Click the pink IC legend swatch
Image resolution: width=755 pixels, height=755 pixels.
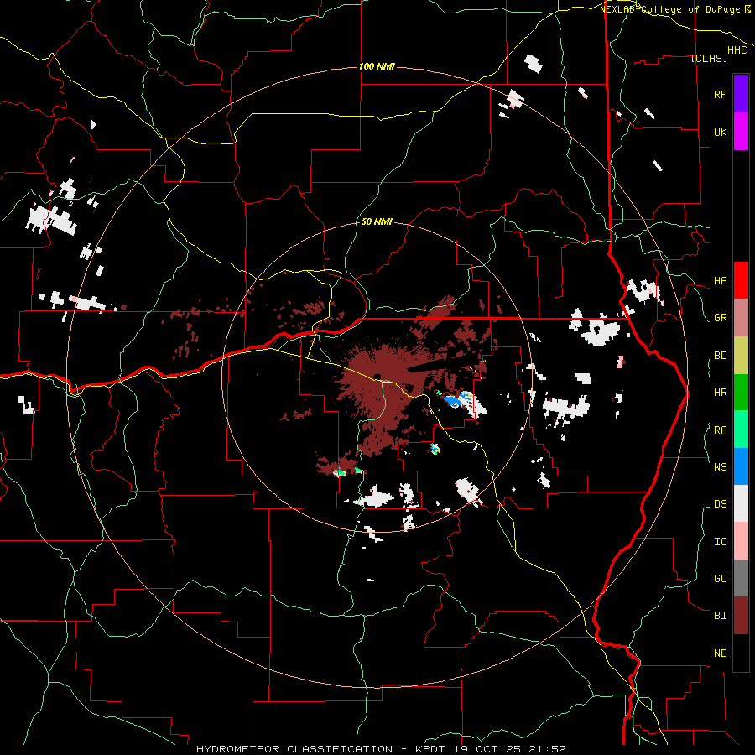click(x=741, y=541)
